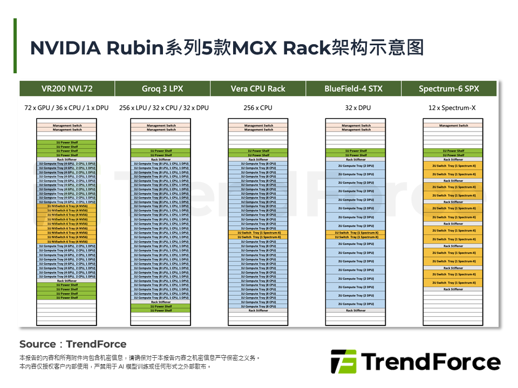The height and width of the screenshot is (388, 518).
Task: Click topmost Management Switch row in VR200 NVL72 rack
Action: [67, 126]
